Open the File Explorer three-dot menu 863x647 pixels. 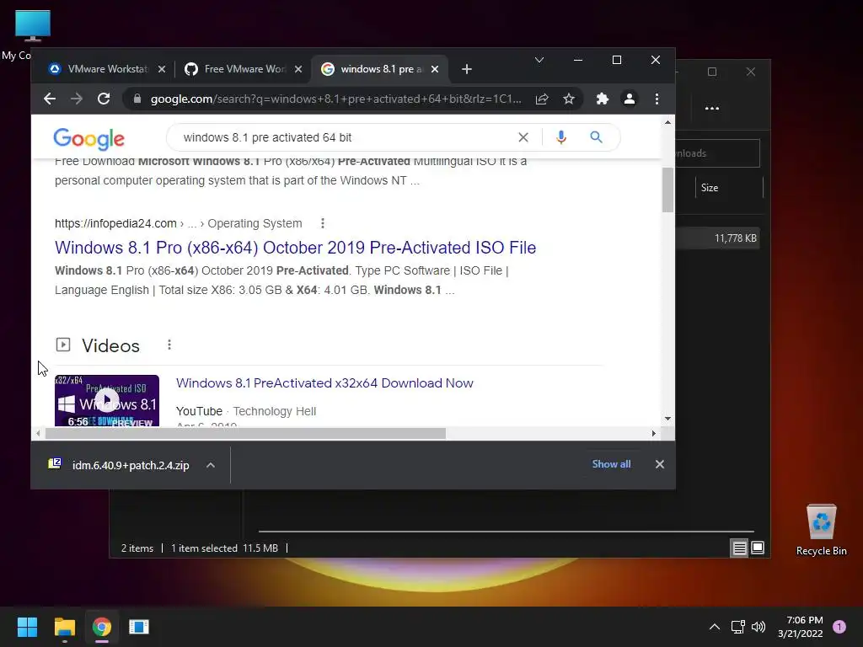coord(712,109)
